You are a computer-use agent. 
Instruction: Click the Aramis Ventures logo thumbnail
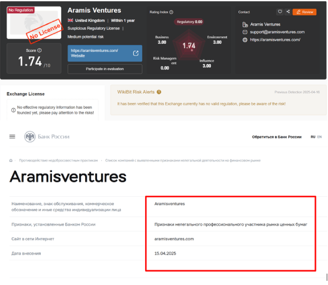click(34, 23)
